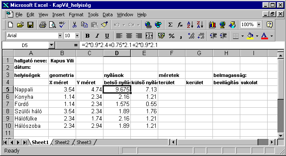Click the AutoSum sigma icon

(170, 25)
